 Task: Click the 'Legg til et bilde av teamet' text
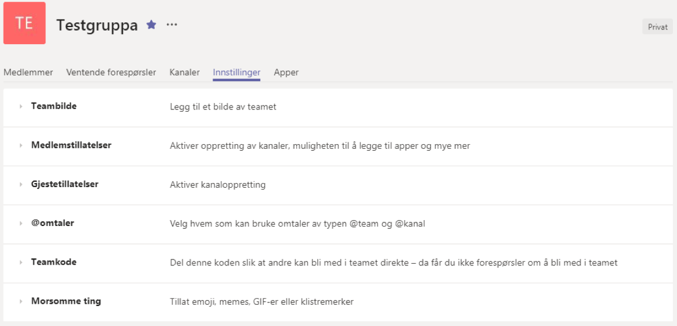click(x=223, y=107)
